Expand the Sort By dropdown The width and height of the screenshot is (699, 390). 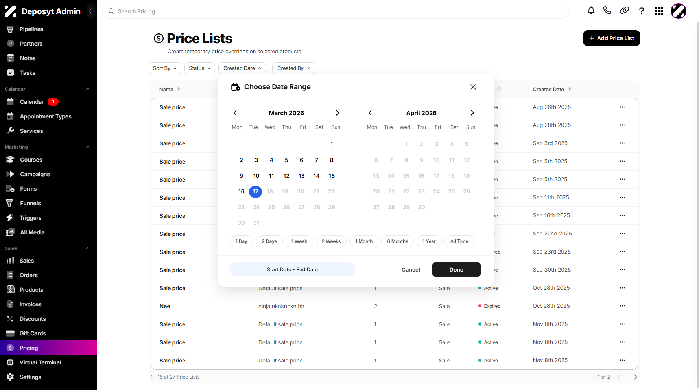pos(165,68)
